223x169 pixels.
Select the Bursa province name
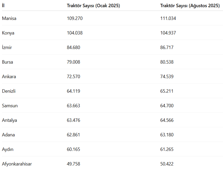(x=7, y=62)
